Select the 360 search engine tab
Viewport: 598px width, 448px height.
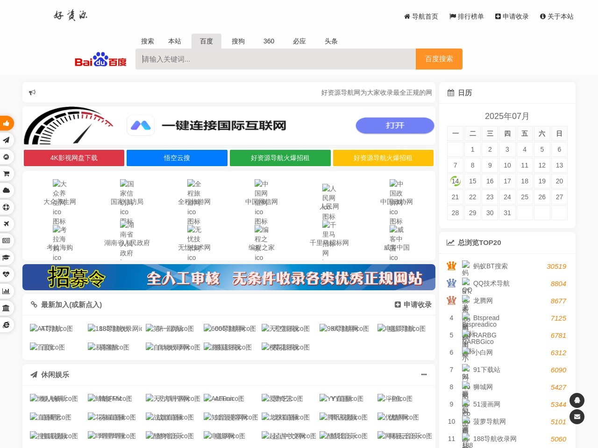269,41
